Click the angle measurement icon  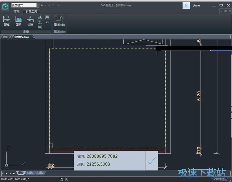pyautogui.click(x=40, y=17)
